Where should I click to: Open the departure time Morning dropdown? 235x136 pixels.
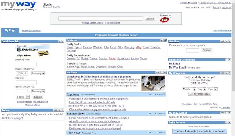pos(37,73)
